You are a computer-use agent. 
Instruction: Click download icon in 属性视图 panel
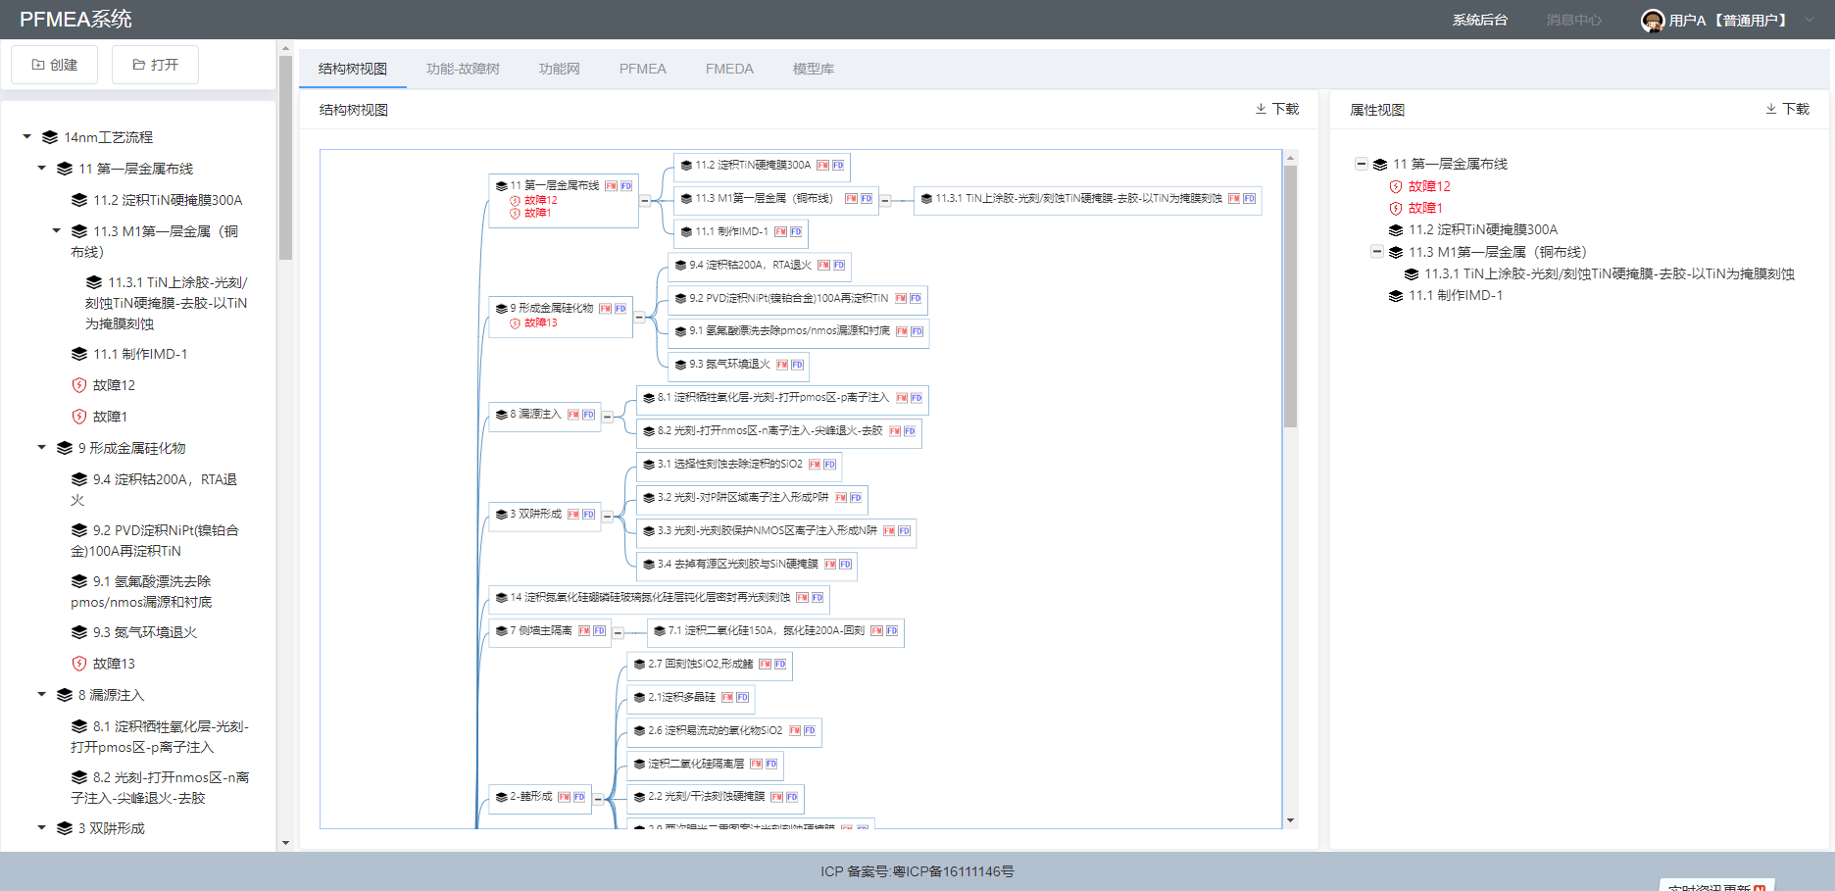[x=1771, y=109]
